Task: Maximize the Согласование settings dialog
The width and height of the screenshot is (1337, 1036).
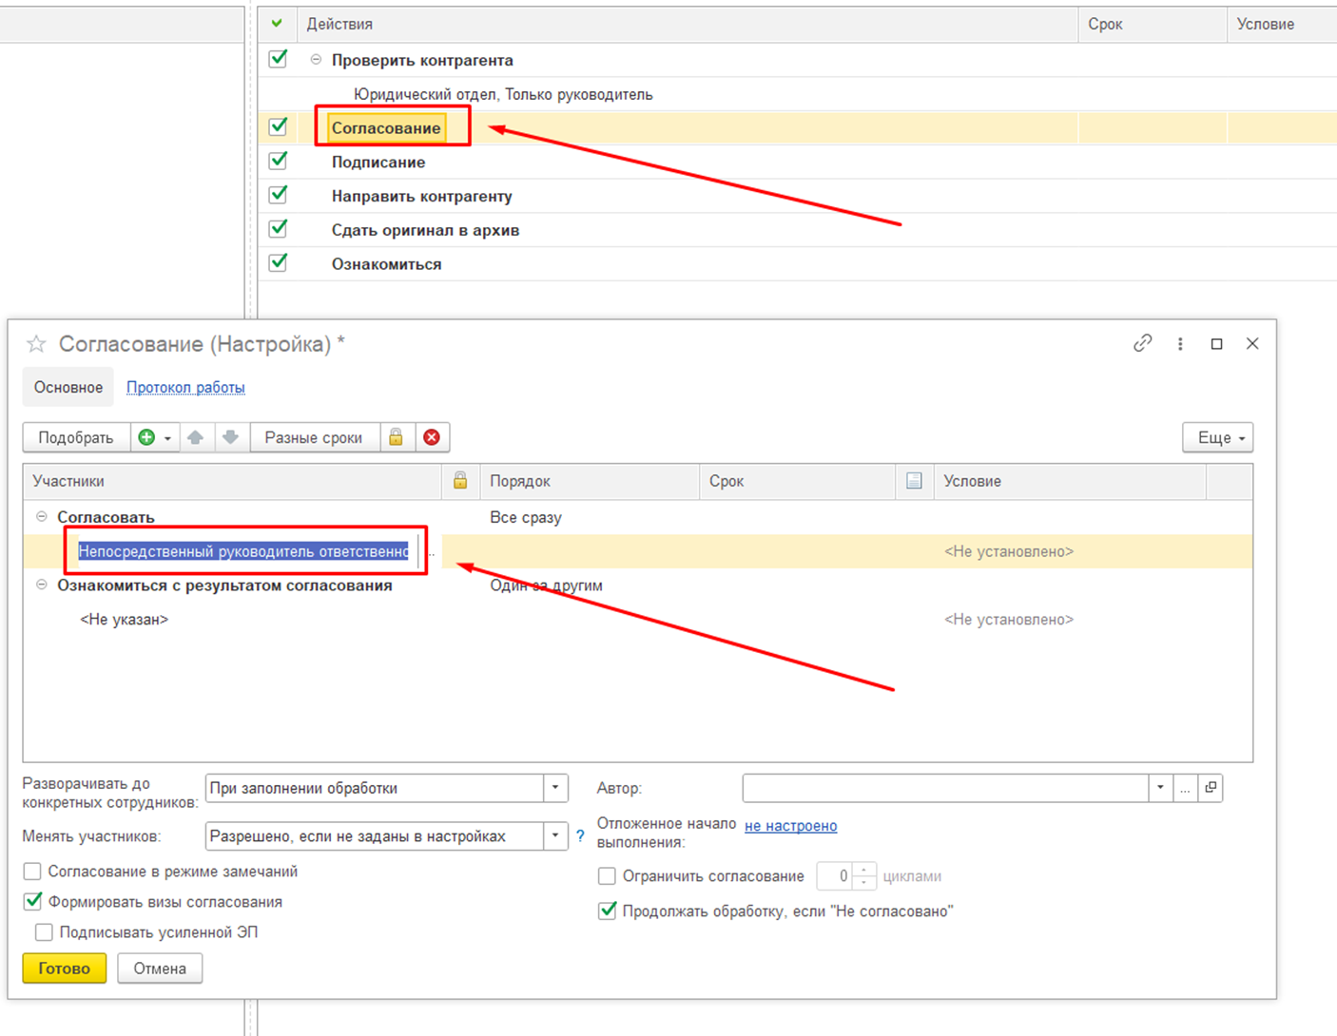Action: tap(1216, 344)
